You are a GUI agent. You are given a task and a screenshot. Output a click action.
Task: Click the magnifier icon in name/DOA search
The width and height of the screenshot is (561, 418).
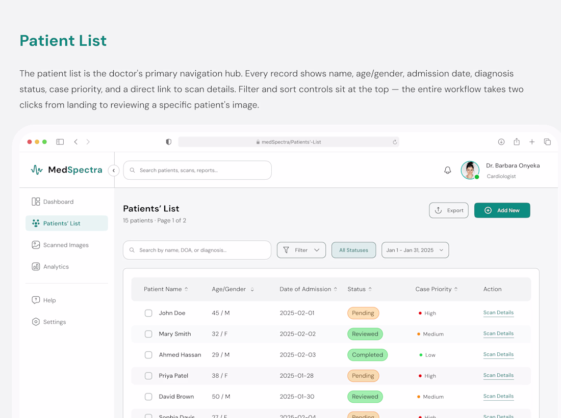[132, 250]
